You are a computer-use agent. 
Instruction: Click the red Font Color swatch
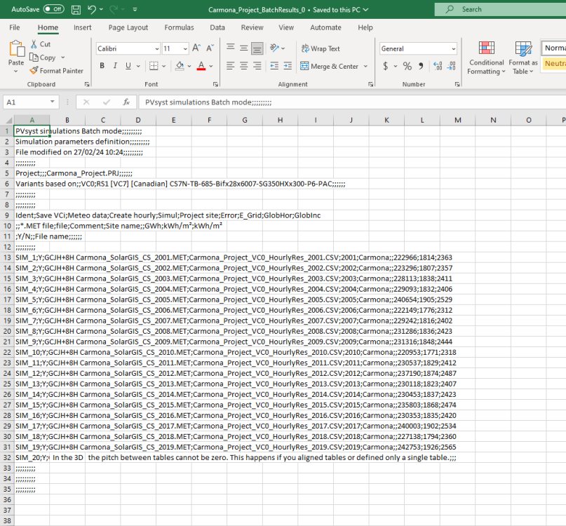click(x=201, y=66)
